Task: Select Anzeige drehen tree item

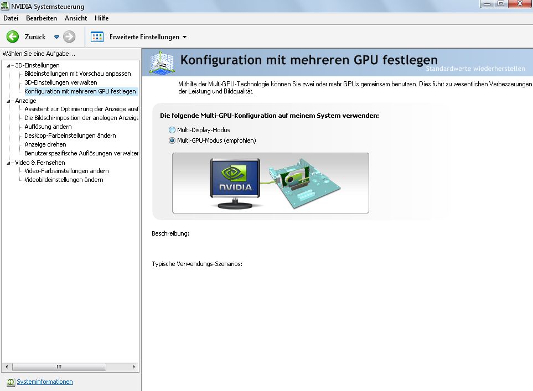Action: coord(45,144)
